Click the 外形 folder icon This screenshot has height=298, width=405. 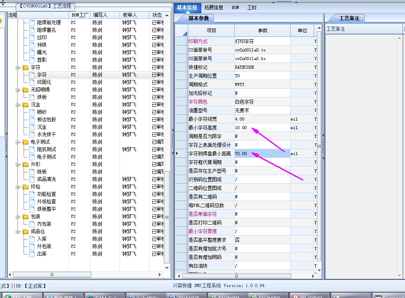coord(26,165)
